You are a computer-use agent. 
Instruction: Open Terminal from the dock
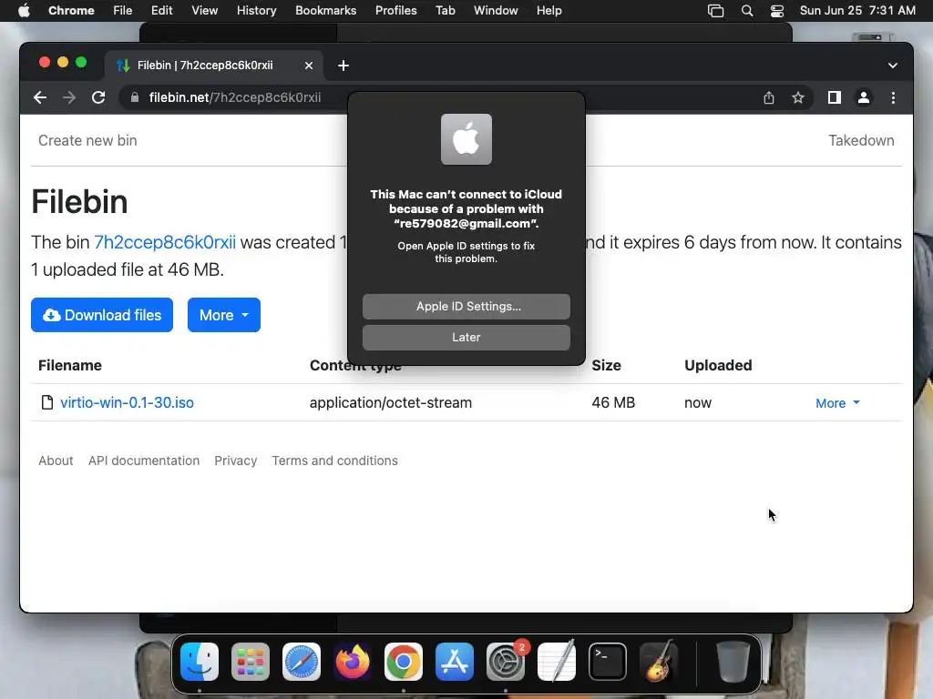click(607, 661)
